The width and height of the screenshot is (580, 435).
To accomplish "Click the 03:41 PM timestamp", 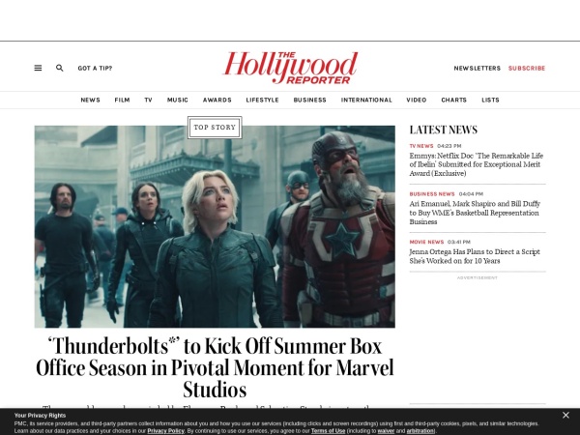I will click(458, 242).
